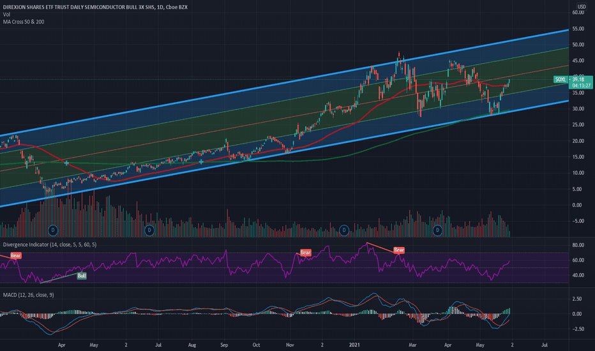Image resolution: width=595 pixels, height=351 pixels.
Task: Click the Vol indicator legend
Action: coord(6,15)
